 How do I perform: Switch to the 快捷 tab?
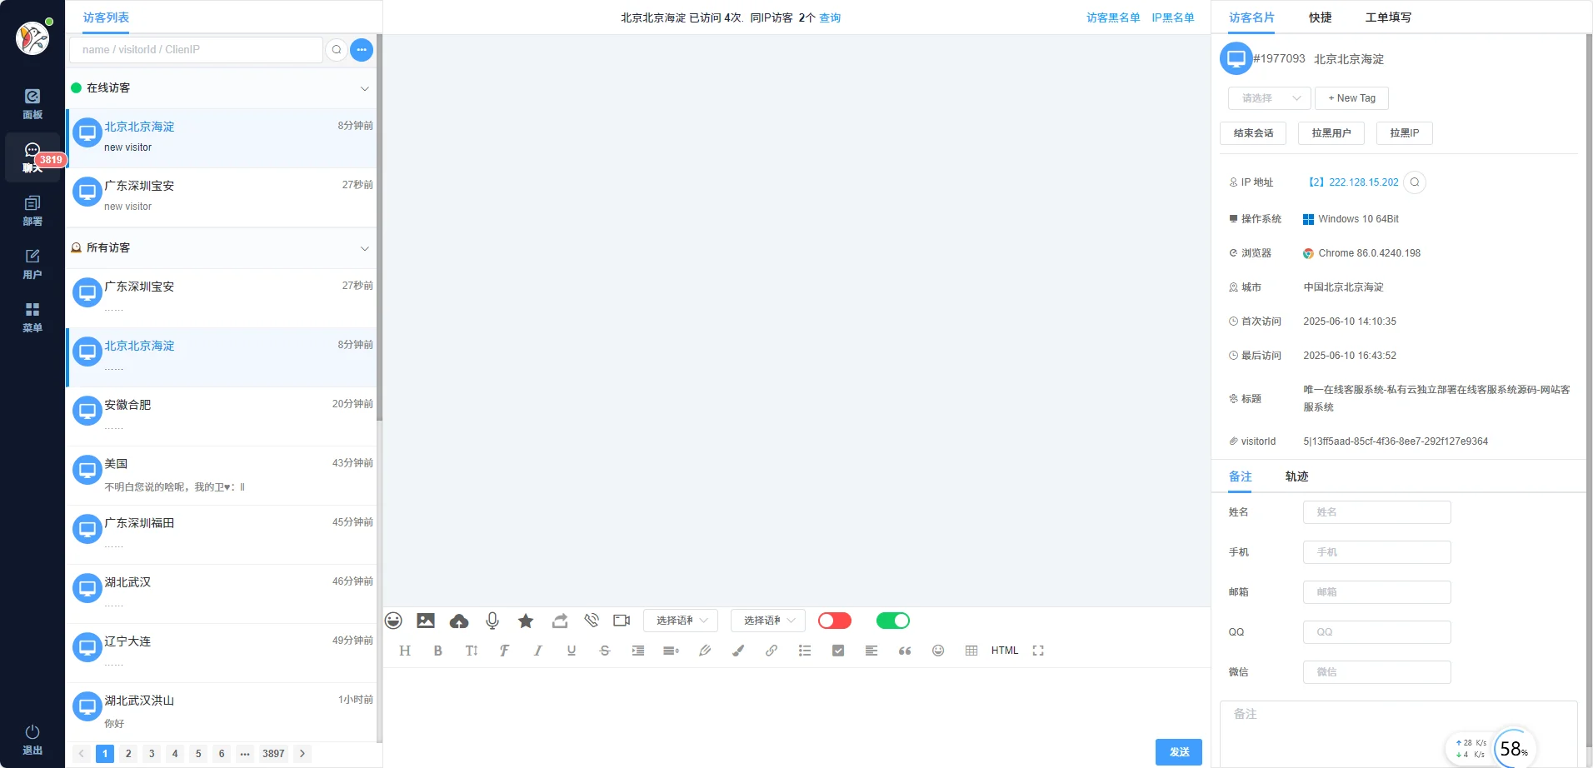[x=1321, y=17]
